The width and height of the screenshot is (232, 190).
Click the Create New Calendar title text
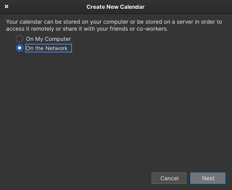tap(115, 7)
